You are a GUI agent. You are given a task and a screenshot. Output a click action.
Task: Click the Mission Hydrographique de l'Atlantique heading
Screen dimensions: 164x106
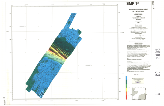133,10
